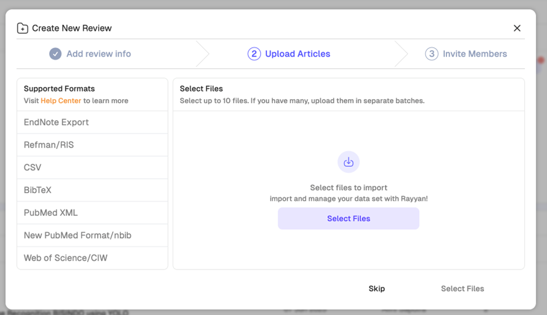Viewport: 547px width, 315px height.
Task: Click the step 2 number circle
Action: click(254, 54)
